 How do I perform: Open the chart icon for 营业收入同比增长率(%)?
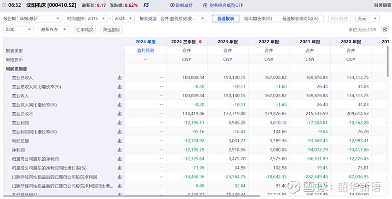120,104
